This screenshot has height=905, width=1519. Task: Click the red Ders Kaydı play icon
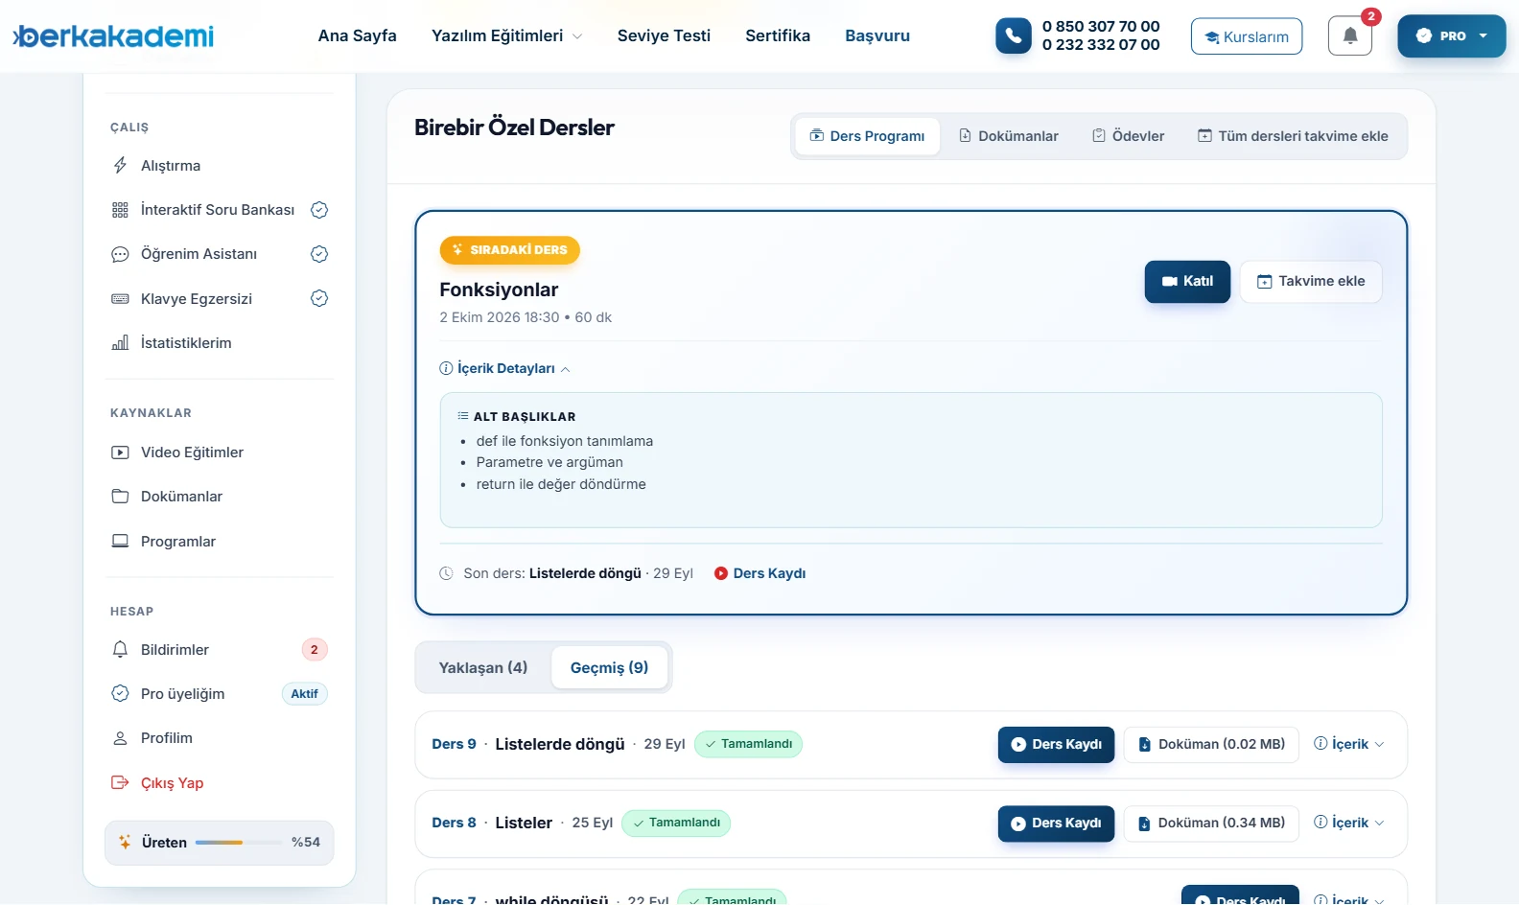click(721, 573)
